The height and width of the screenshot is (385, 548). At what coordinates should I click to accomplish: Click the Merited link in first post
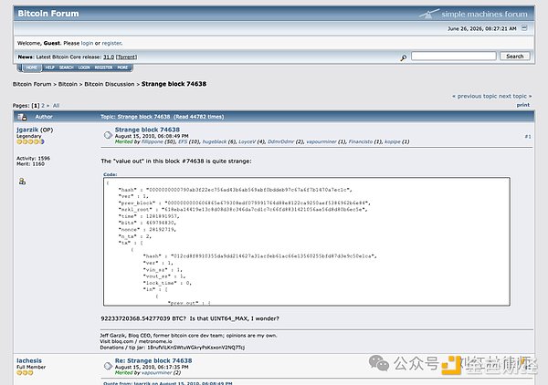(x=123, y=141)
